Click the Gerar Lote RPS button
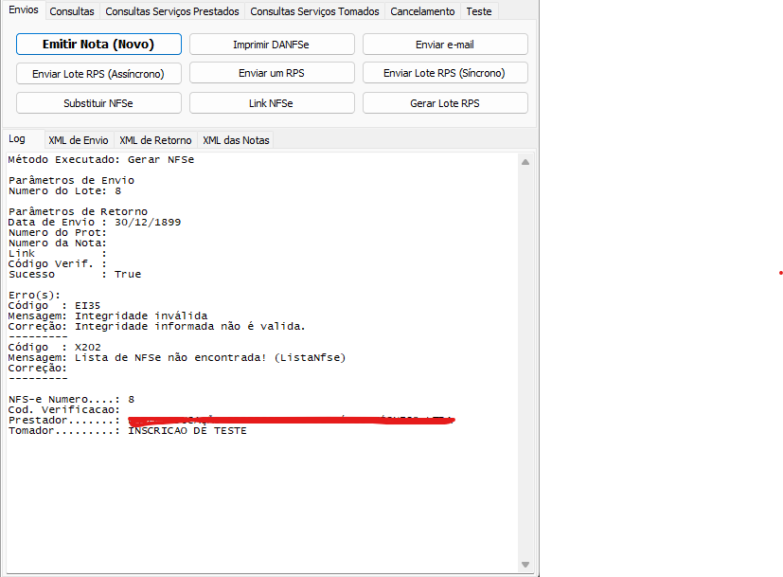 pyautogui.click(x=445, y=103)
